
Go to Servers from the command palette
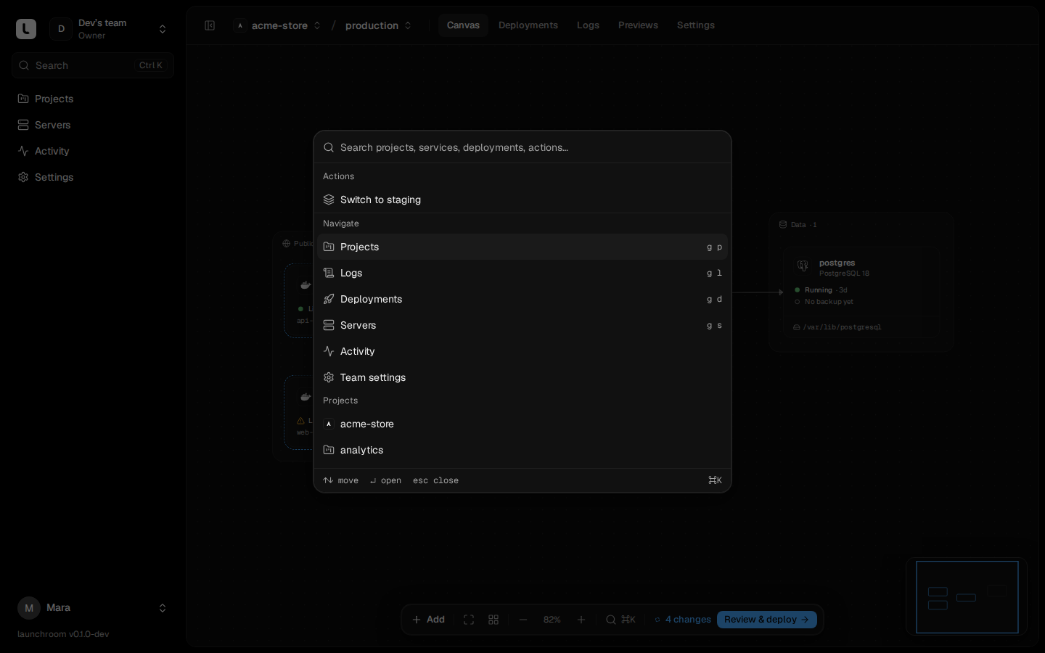(522, 325)
